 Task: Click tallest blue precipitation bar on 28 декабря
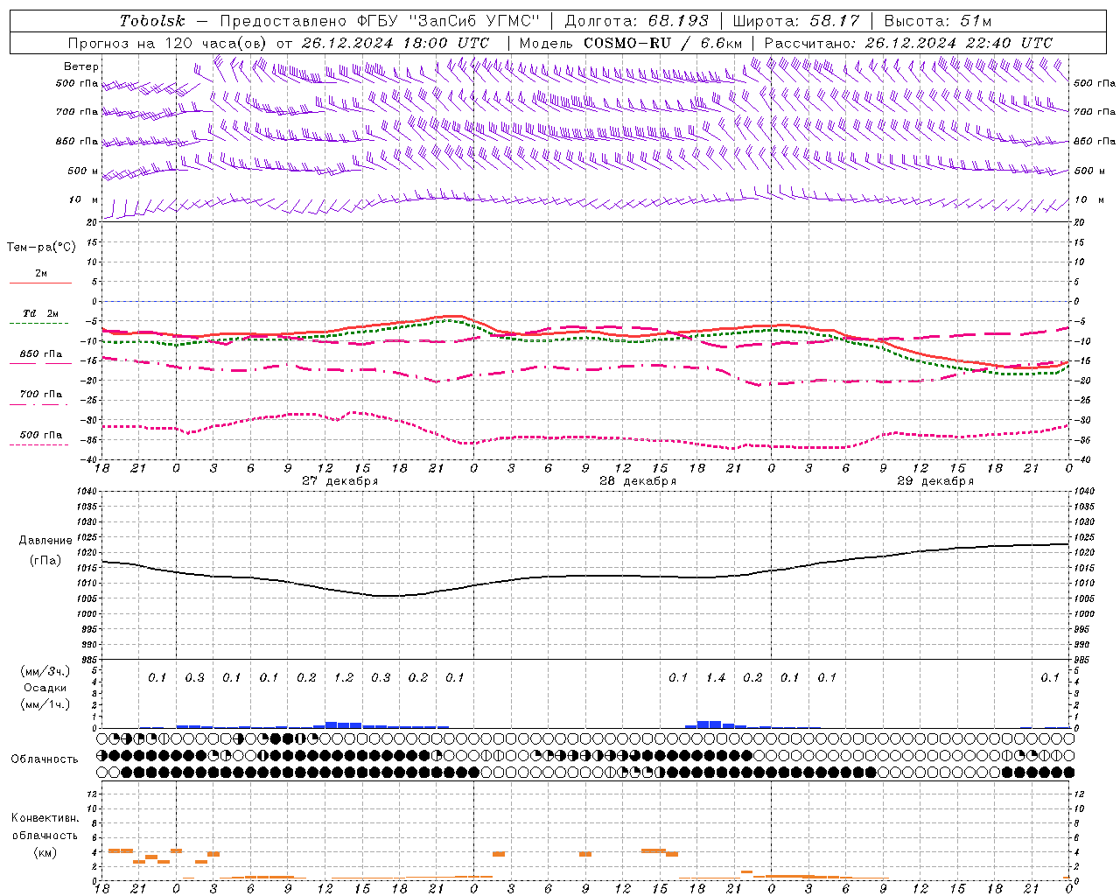pyautogui.click(x=710, y=724)
